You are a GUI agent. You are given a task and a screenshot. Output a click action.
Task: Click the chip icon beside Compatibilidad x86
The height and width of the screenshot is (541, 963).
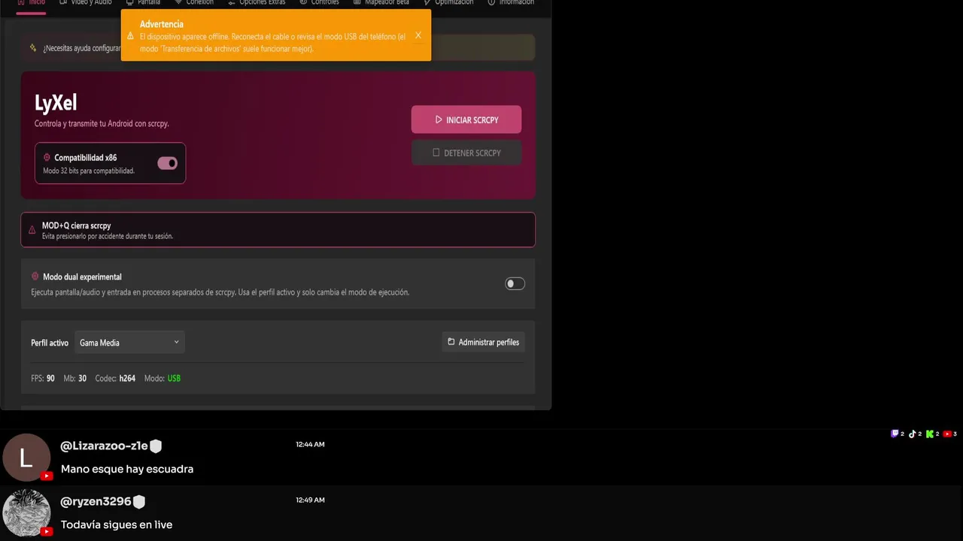point(47,158)
